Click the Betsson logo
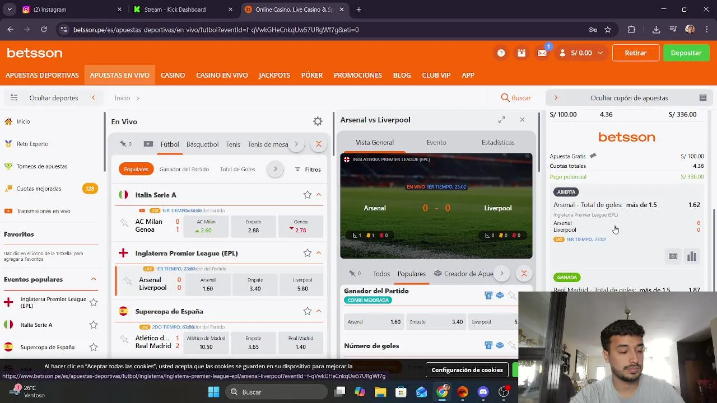 (x=35, y=53)
